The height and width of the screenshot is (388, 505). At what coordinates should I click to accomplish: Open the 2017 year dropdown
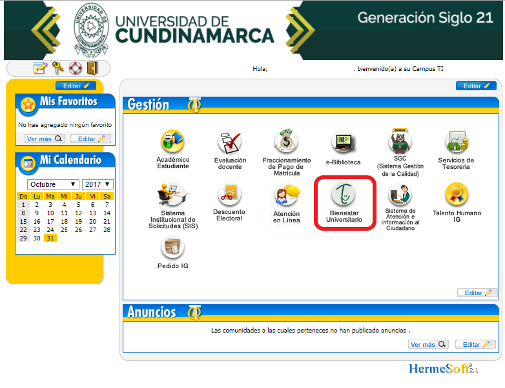[x=98, y=184]
